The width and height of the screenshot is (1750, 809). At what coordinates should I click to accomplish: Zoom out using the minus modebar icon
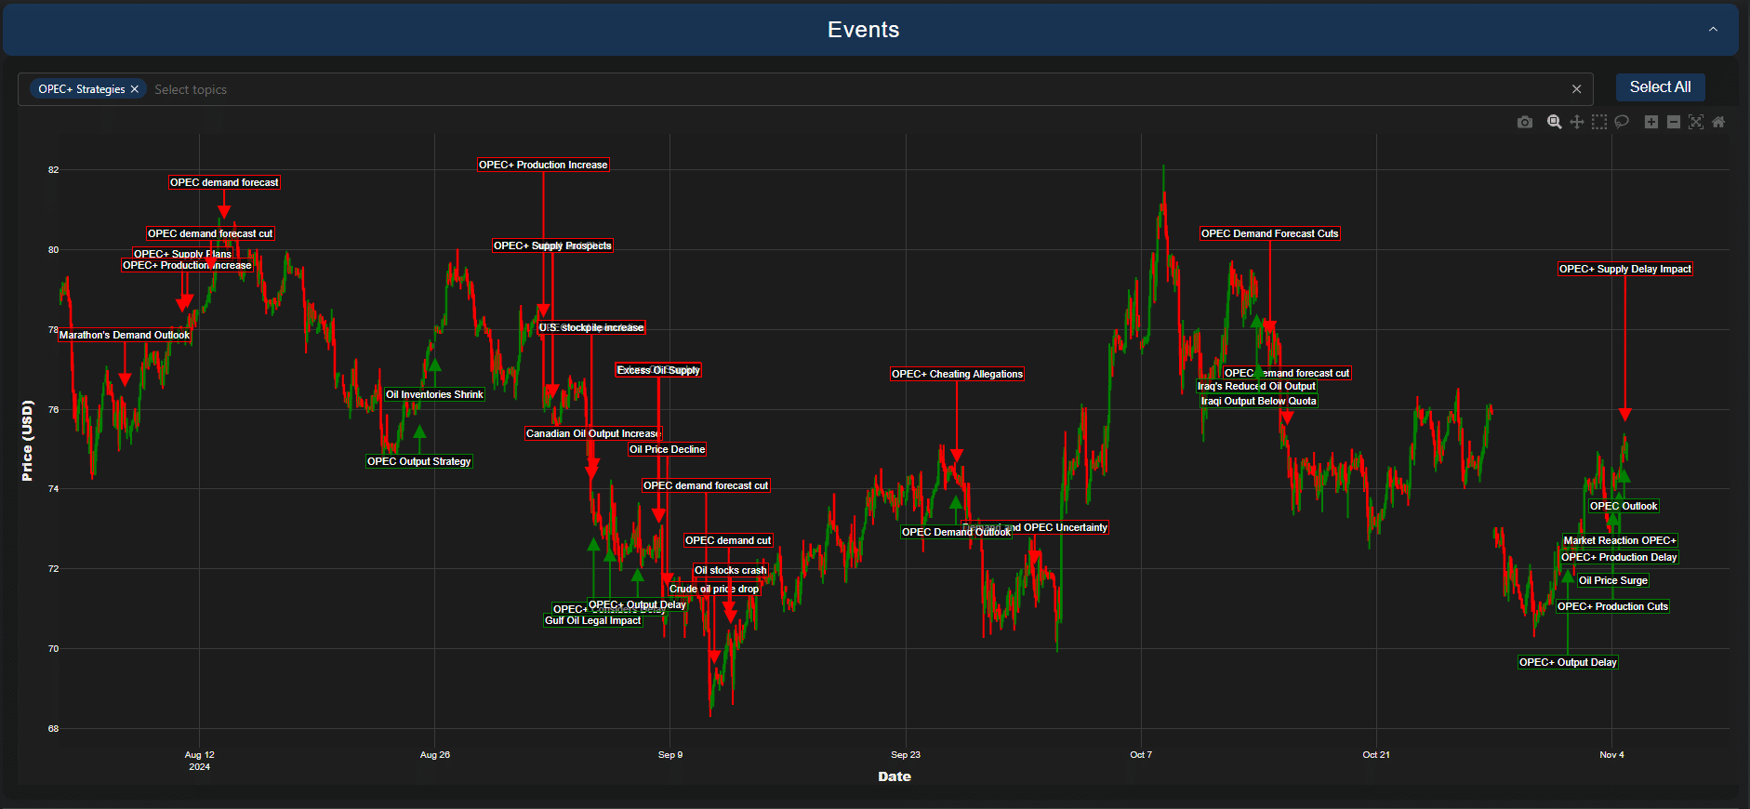pos(1674,122)
